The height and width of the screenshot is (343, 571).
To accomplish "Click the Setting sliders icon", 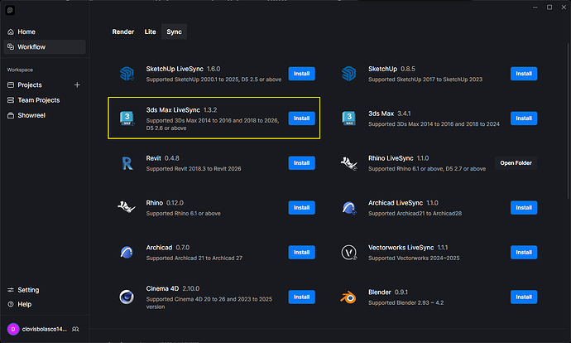I will coord(11,290).
